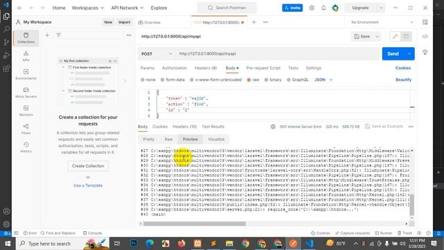The image size is (444, 250).
Task: Select the binary body type
Action: [x=273, y=80]
